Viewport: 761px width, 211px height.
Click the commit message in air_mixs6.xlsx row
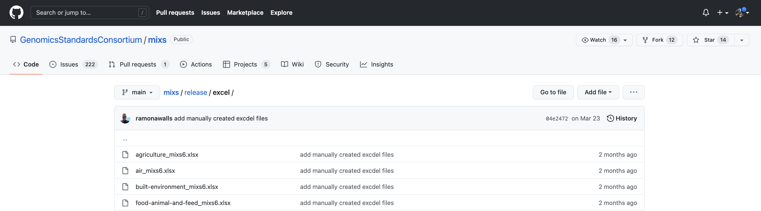[x=347, y=170]
